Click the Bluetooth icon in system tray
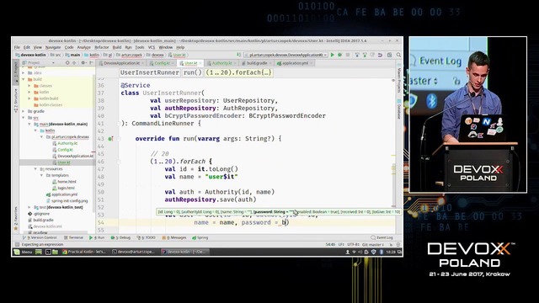 point(382,252)
